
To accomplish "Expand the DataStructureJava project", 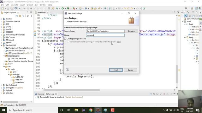I will pos(2,22).
